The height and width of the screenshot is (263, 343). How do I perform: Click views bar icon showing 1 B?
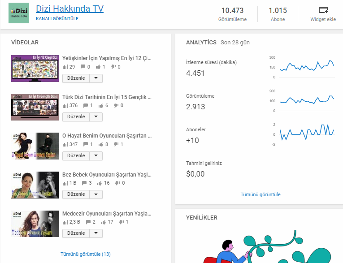(65, 183)
